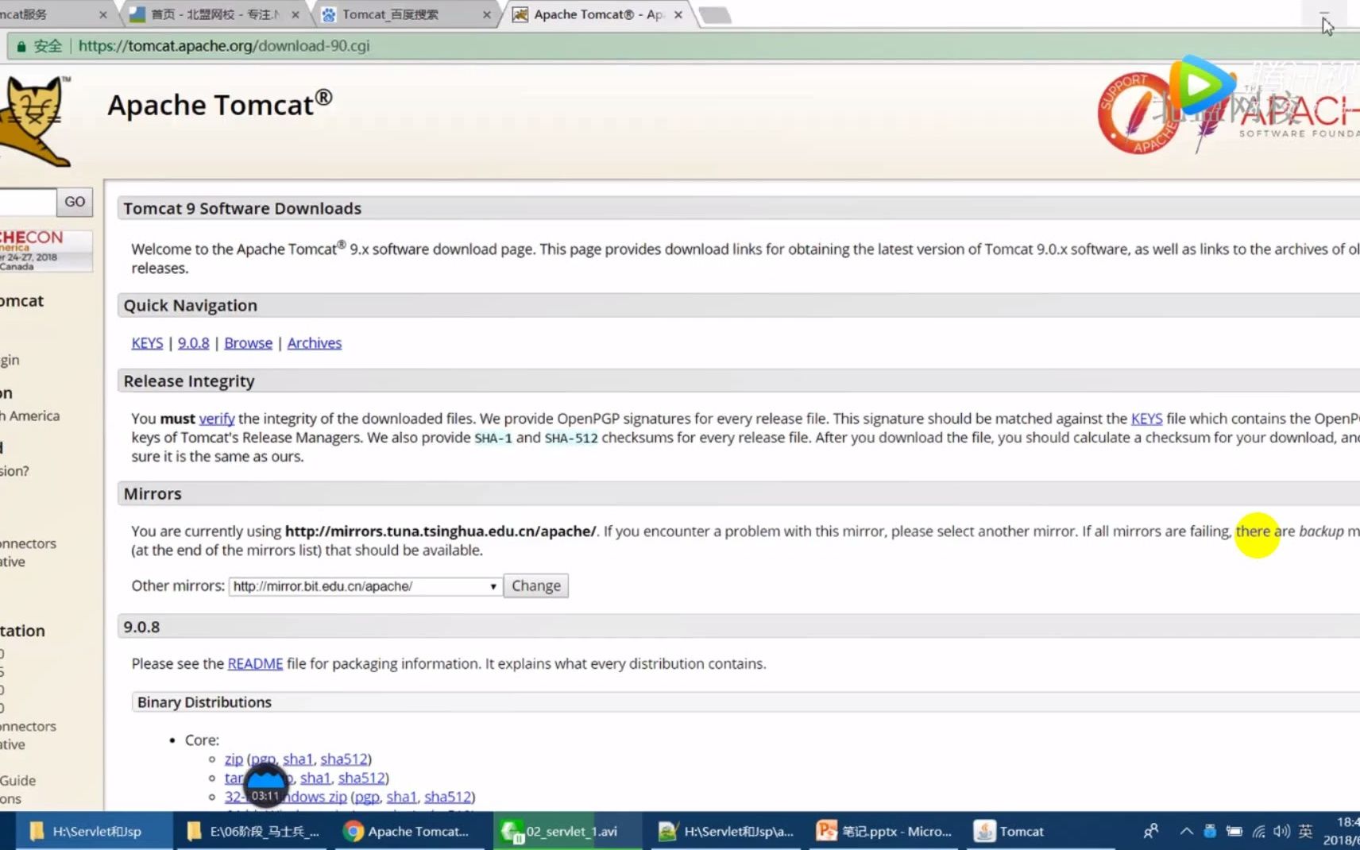Viewport: 1360px width, 850px height.
Task: Click the recording timer 03:11 widget
Action: point(266,785)
